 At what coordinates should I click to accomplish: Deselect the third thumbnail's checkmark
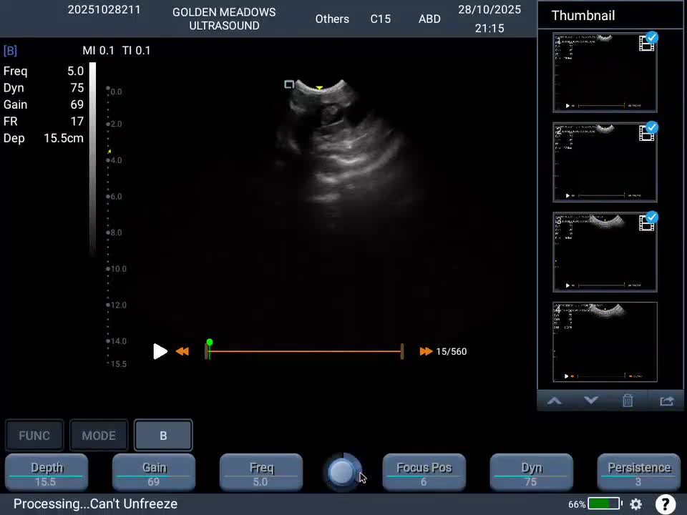click(x=652, y=217)
